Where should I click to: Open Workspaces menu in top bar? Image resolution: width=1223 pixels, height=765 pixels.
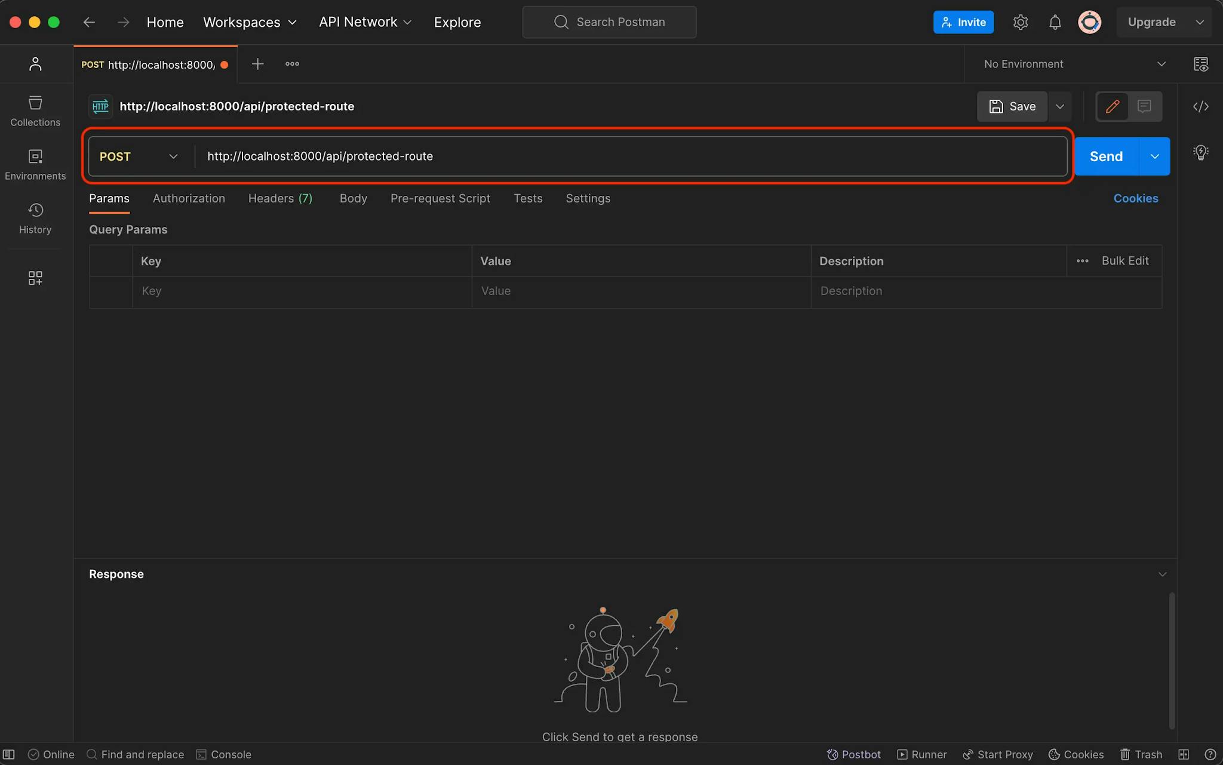pos(250,22)
